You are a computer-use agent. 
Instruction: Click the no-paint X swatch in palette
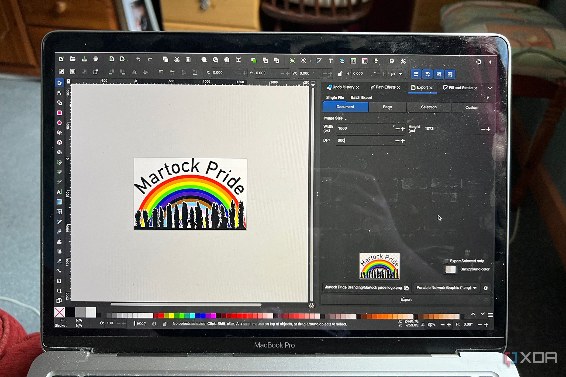(x=60, y=312)
